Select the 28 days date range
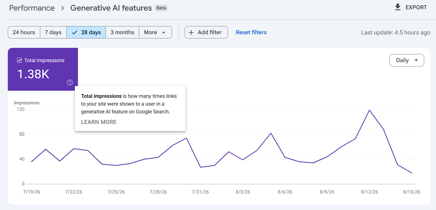Viewport: 436px width, 210px height. click(x=86, y=32)
